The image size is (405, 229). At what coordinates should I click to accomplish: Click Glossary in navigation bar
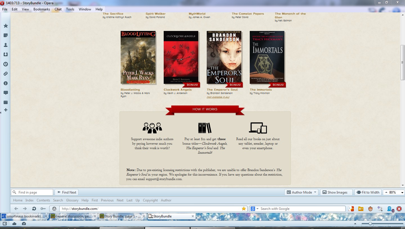pos(72,200)
